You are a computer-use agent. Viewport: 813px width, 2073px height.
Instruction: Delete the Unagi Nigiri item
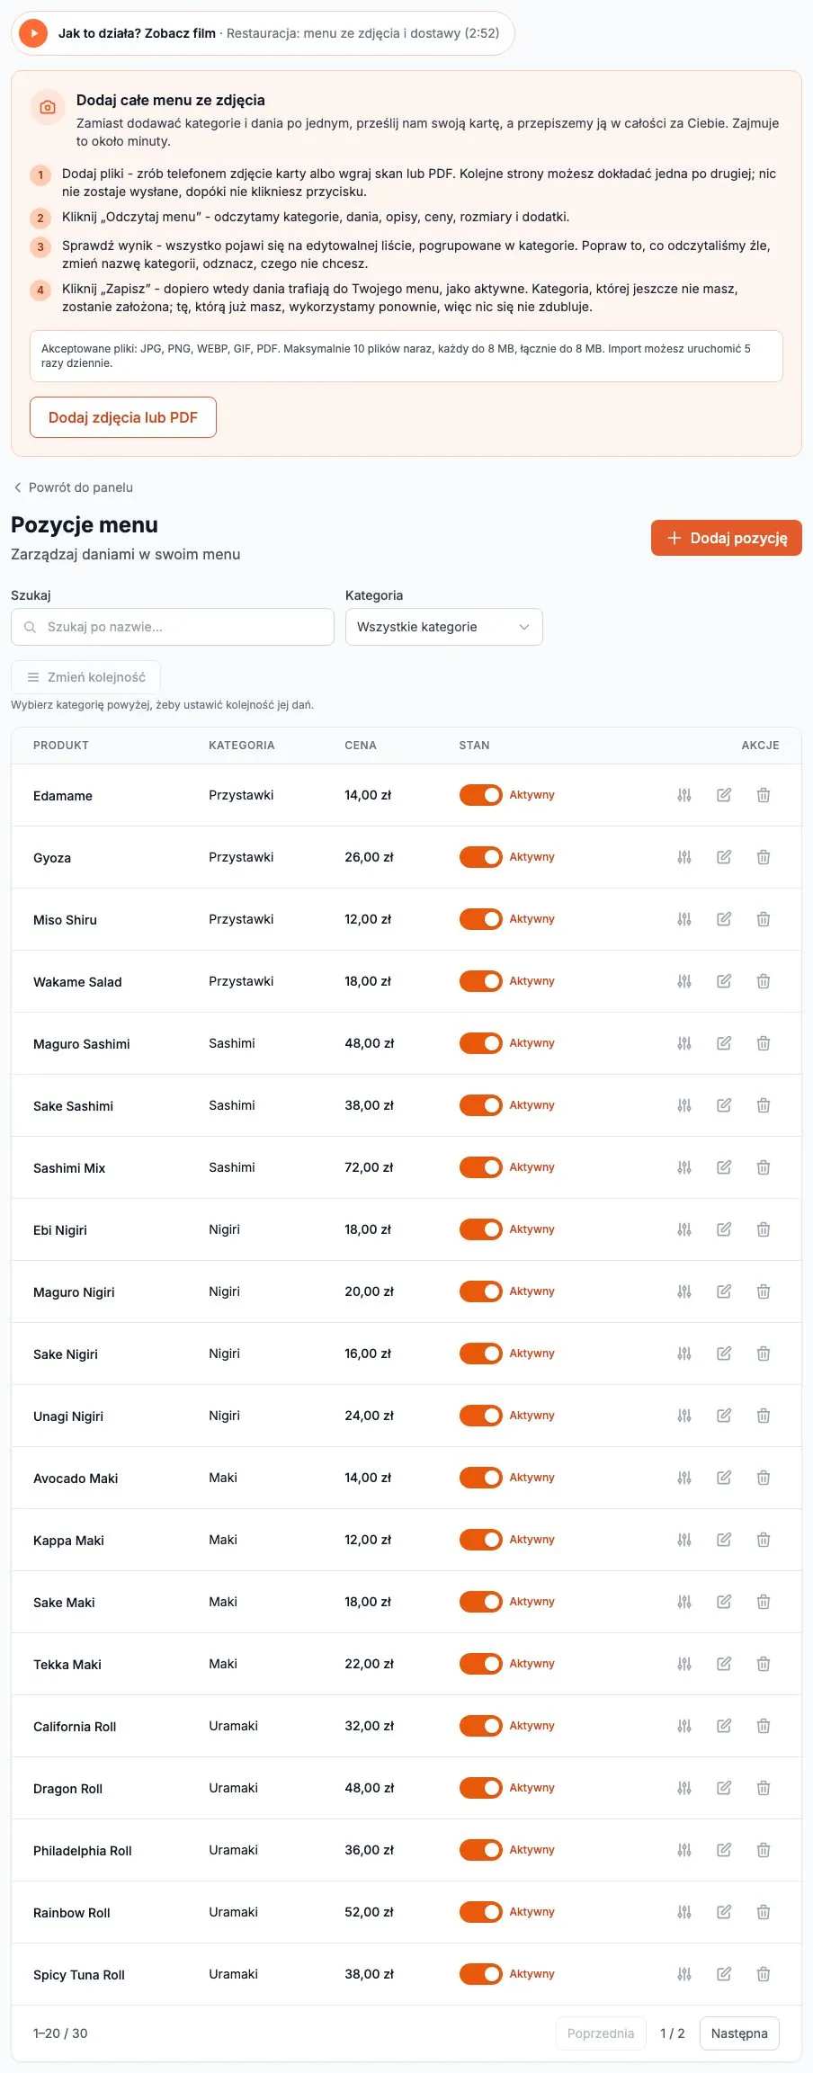pyautogui.click(x=764, y=1416)
